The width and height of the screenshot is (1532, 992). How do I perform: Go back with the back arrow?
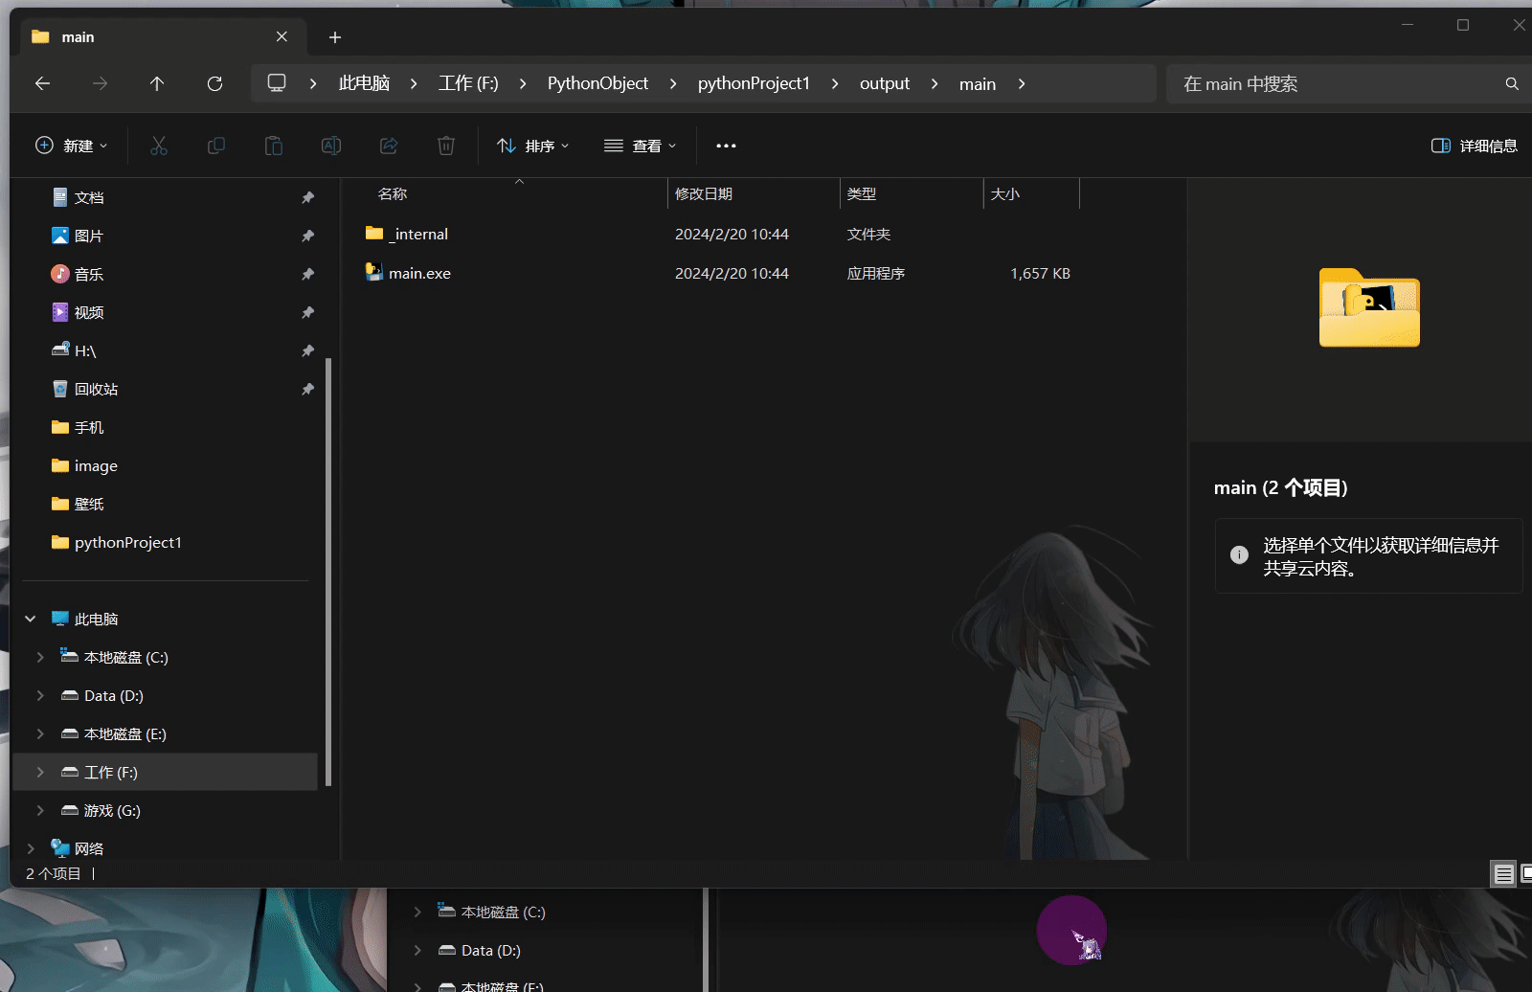point(42,83)
